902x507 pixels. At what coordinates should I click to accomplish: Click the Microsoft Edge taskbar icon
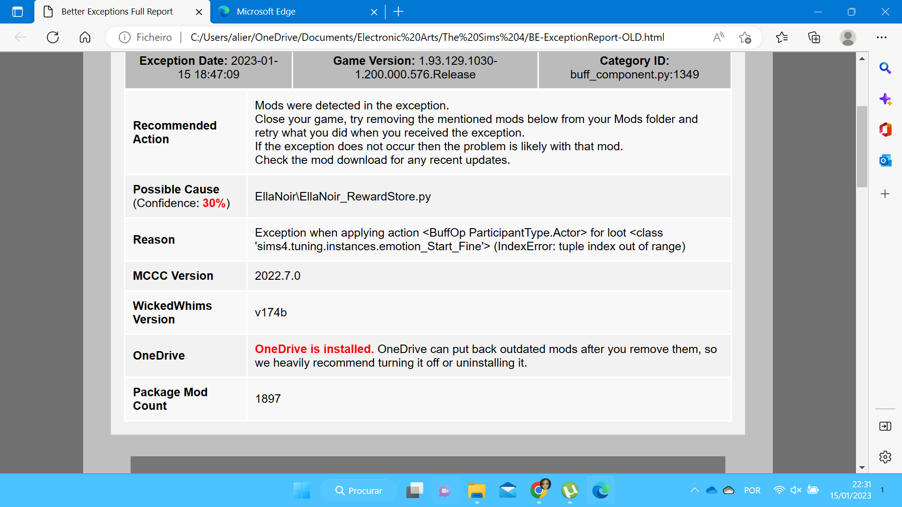[601, 491]
